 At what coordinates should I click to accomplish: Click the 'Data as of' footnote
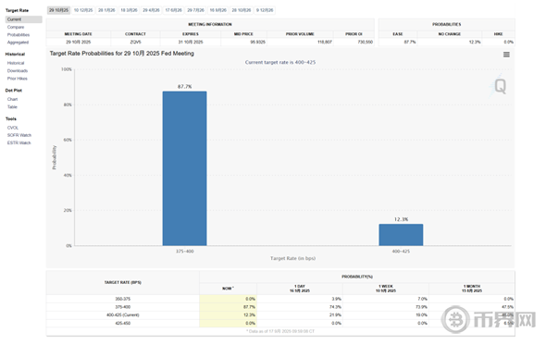[x=280, y=331]
